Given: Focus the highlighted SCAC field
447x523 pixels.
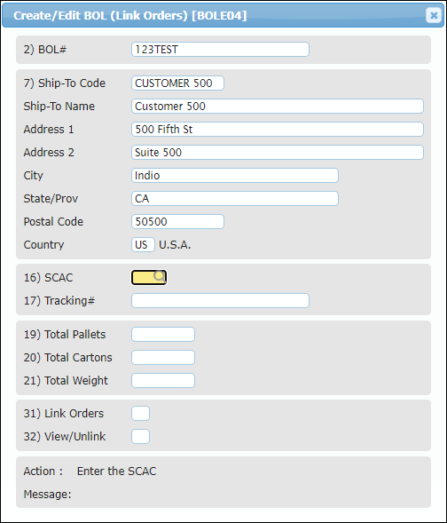Looking at the screenshot, I should 149,278.
